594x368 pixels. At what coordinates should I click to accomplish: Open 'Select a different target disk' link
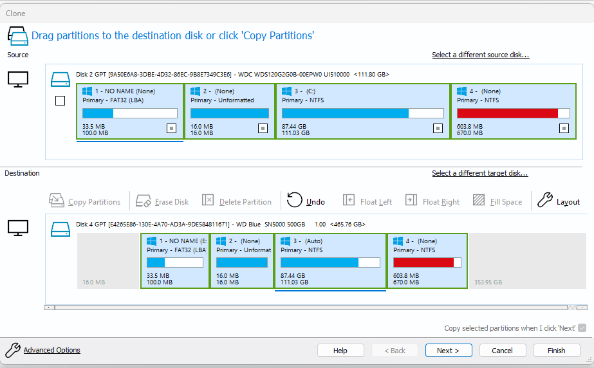pyautogui.click(x=479, y=173)
